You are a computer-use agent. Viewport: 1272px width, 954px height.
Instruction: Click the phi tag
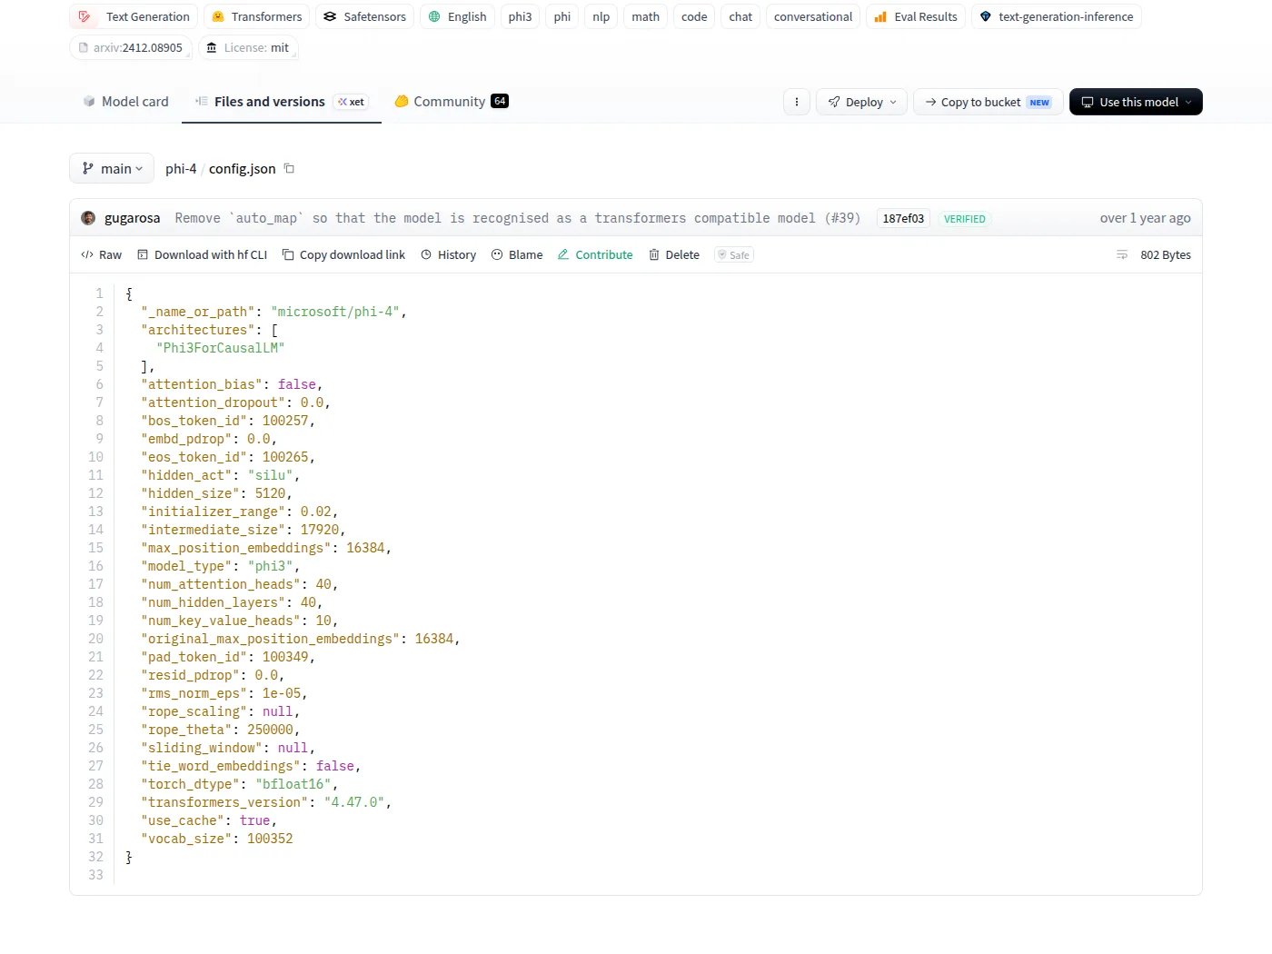point(562,16)
